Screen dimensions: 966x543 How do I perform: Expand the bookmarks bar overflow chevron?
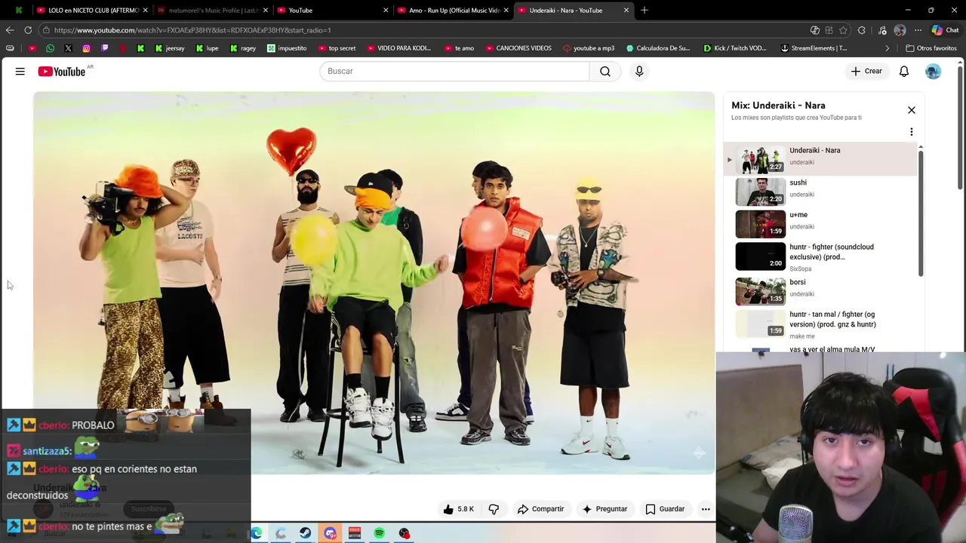tap(888, 48)
